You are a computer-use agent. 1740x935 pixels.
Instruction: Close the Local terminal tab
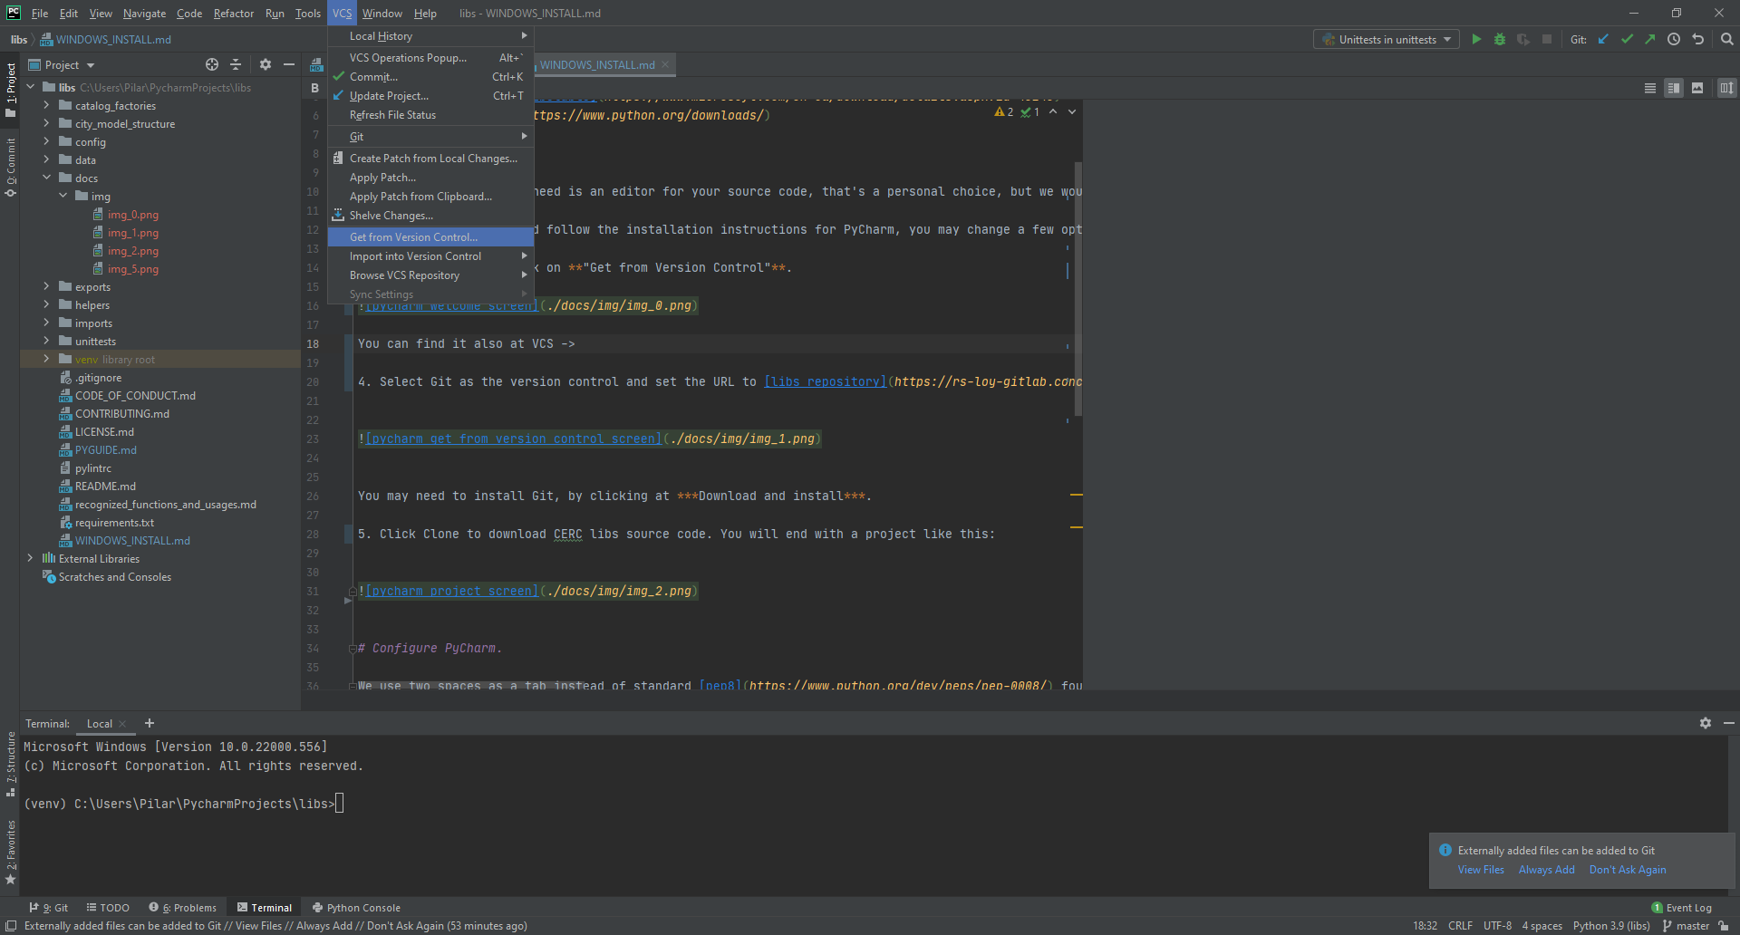pos(122,724)
